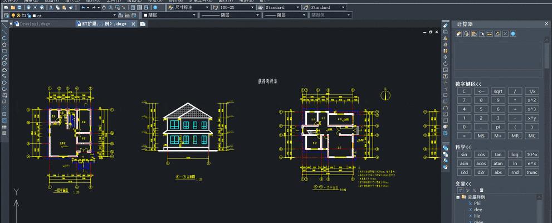Select the Rectangle tool in left toolbar
This screenshot has height=223, width=552.
4,51
